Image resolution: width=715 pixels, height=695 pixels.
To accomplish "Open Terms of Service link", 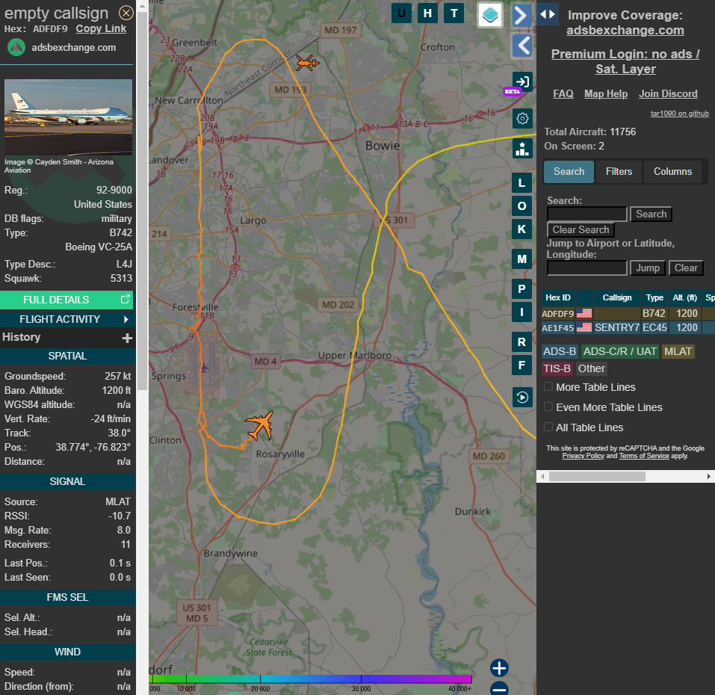I will [x=644, y=456].
